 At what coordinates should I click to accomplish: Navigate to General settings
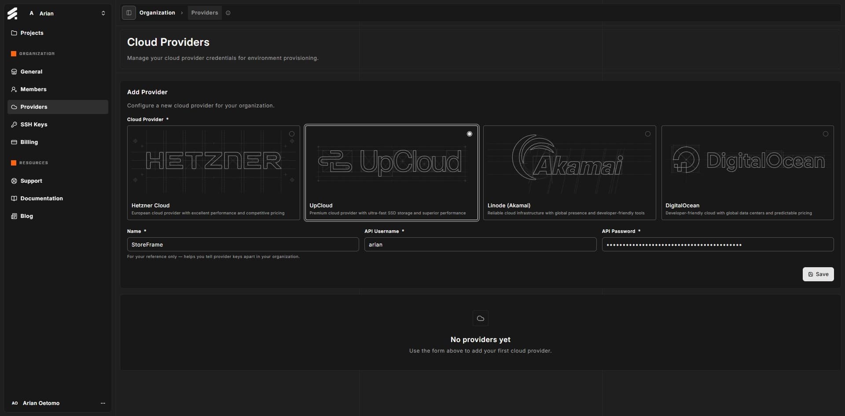(58, 72)
